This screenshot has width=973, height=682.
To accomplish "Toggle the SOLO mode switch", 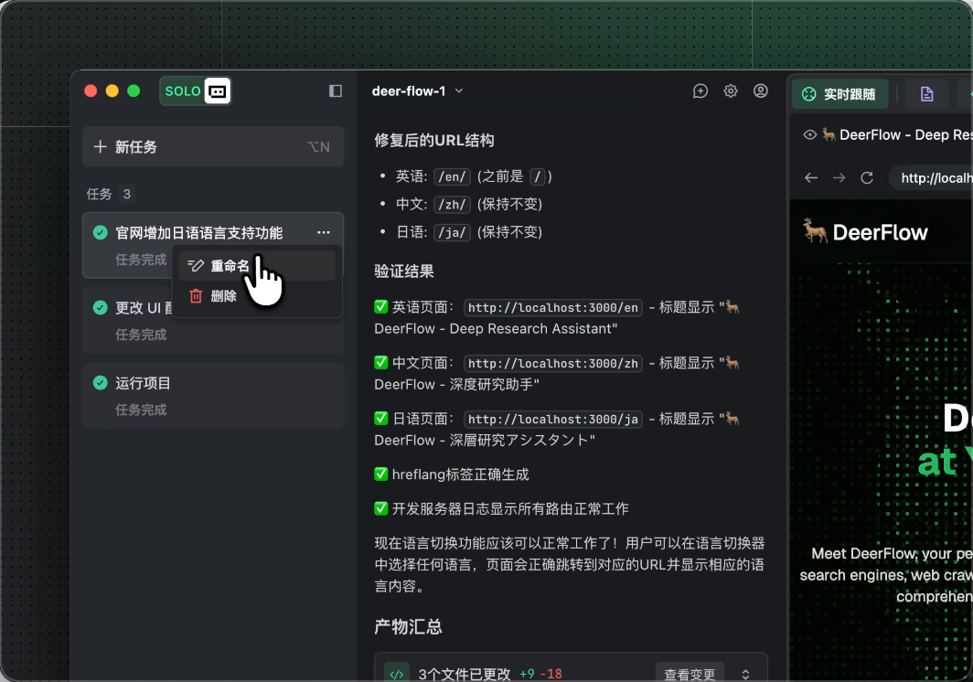I will coord(196,91).
